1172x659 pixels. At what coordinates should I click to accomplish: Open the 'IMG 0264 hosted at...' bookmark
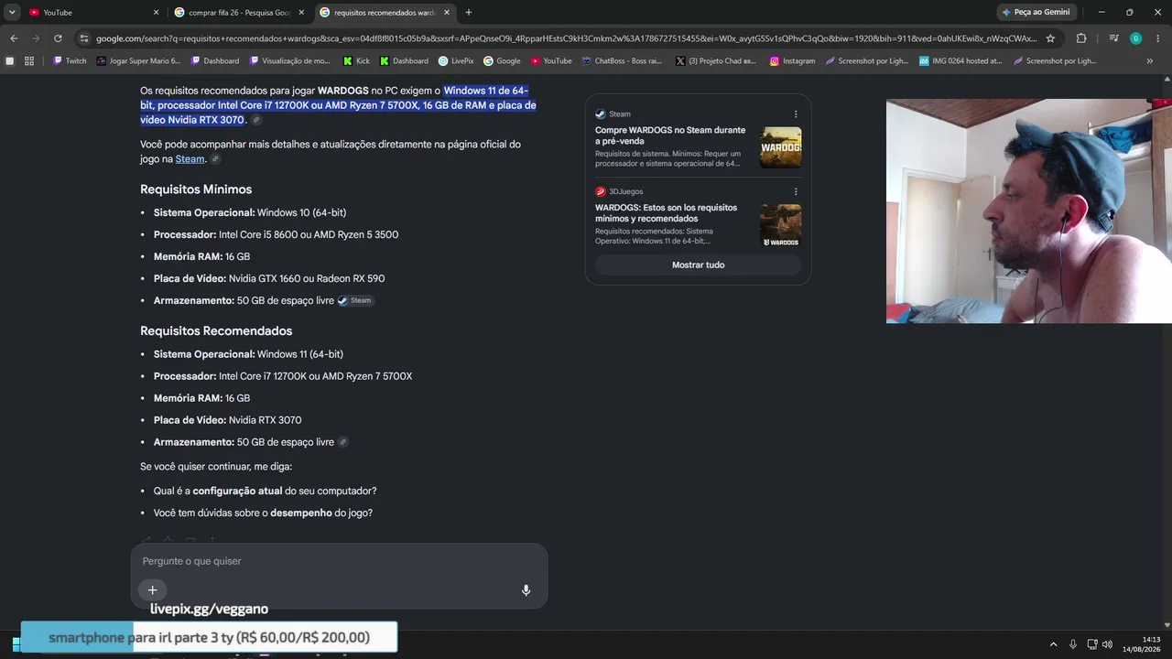960,61
